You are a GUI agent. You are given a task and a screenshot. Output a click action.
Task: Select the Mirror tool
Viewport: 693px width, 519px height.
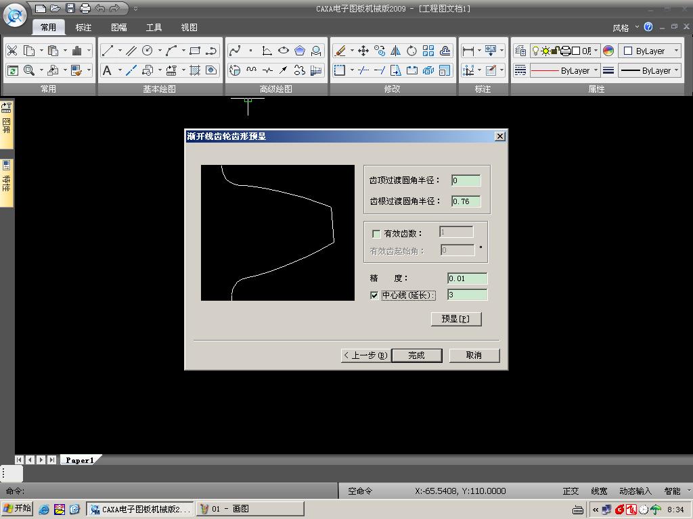pos(395,51)
